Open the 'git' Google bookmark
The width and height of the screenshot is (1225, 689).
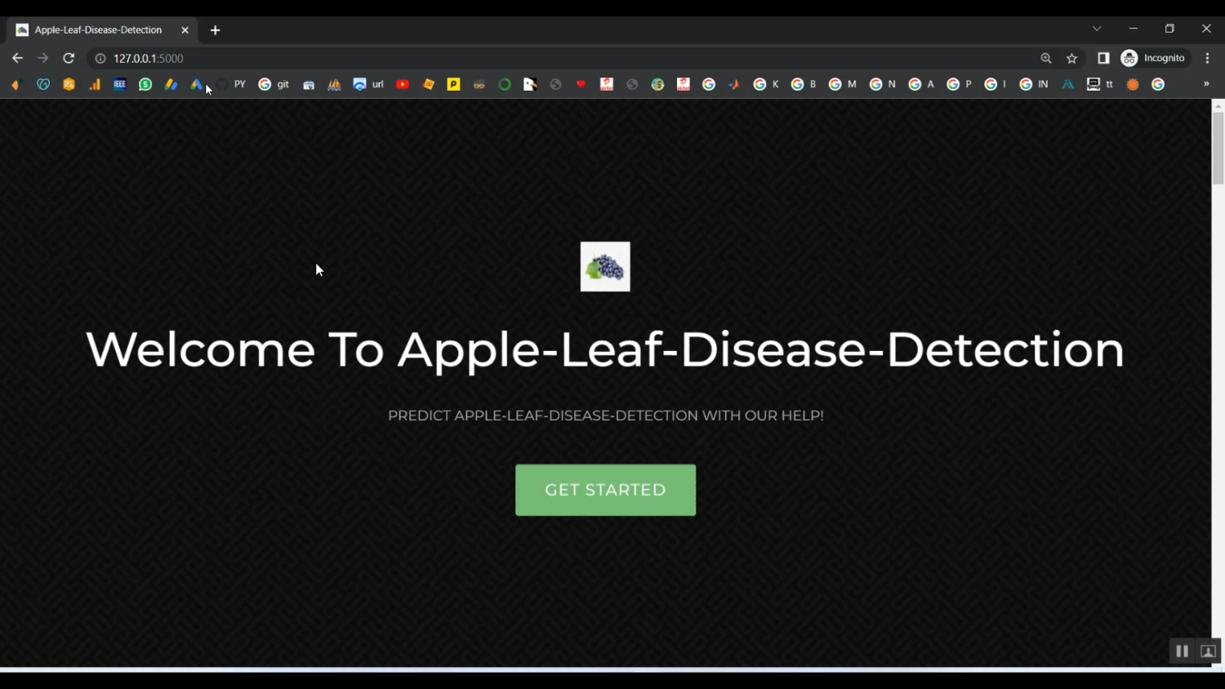coord(274,84)
